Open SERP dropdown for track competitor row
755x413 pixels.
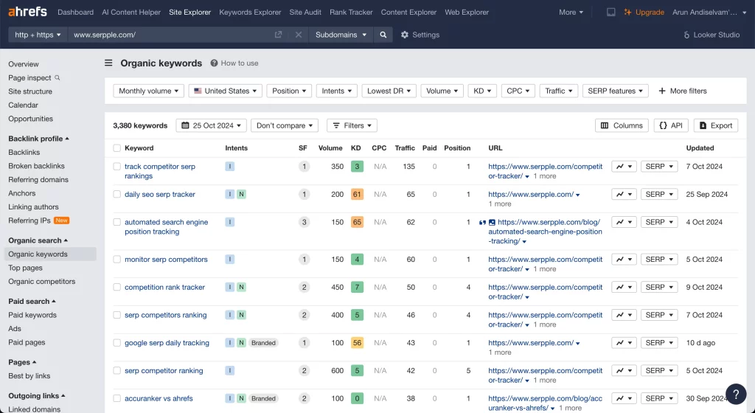659,167
